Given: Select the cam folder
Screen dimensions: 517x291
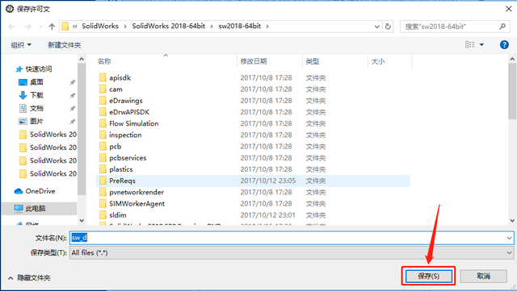Looking at the screenshot, I should pyautogui.click(x=116, y=89).
